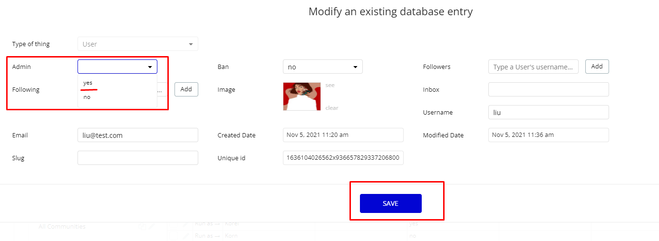This screenshot has width=659, height=241.
Task: Click the user's profile image thumbnail
Action: point(302,96)
